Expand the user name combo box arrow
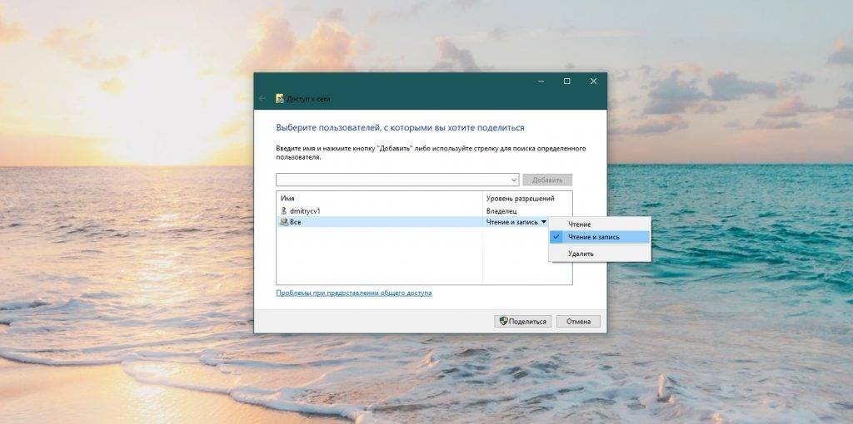This screenshot has width=853, height=424. tap(514, 180)
